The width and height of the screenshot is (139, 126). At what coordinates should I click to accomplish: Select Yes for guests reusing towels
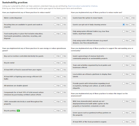tap(124, 18)
